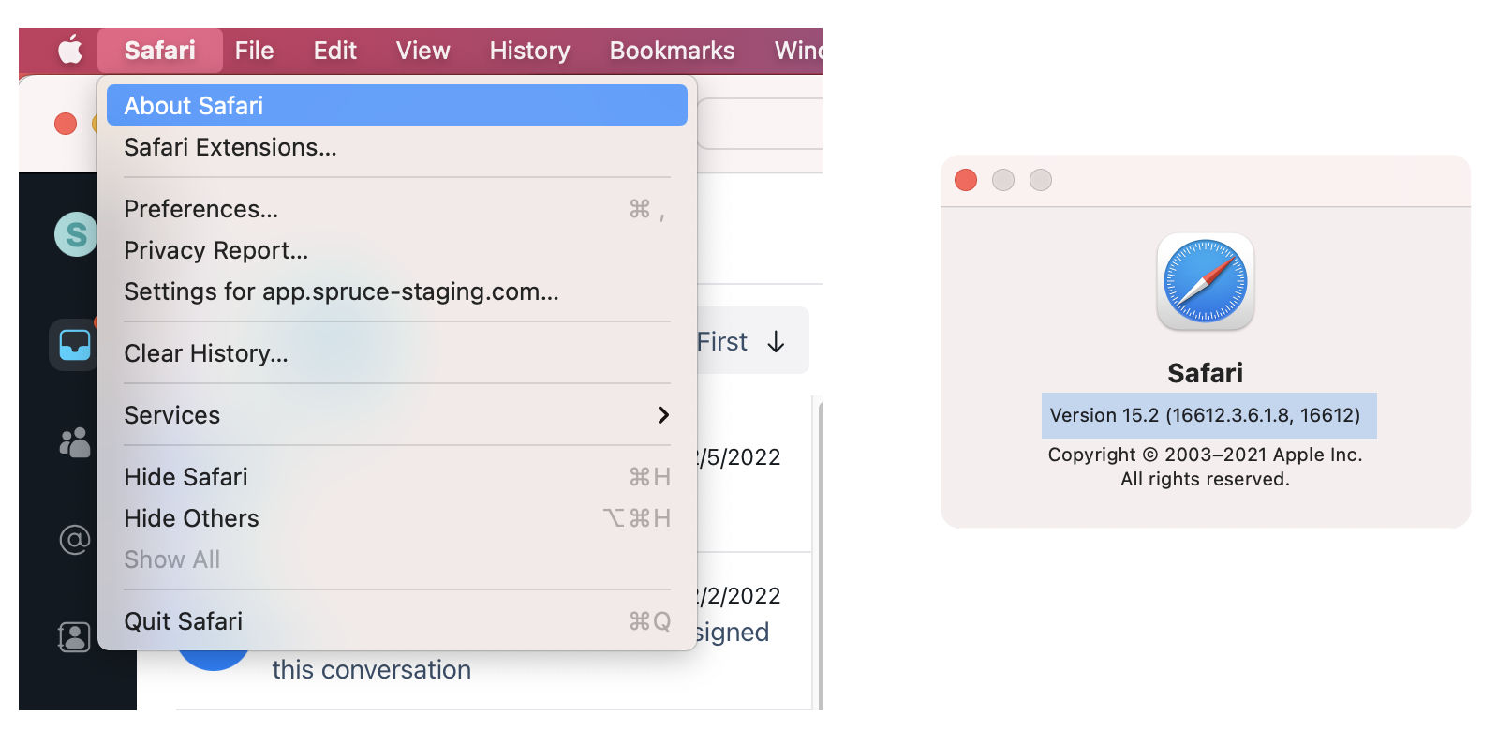Open the address book icon

74,637
